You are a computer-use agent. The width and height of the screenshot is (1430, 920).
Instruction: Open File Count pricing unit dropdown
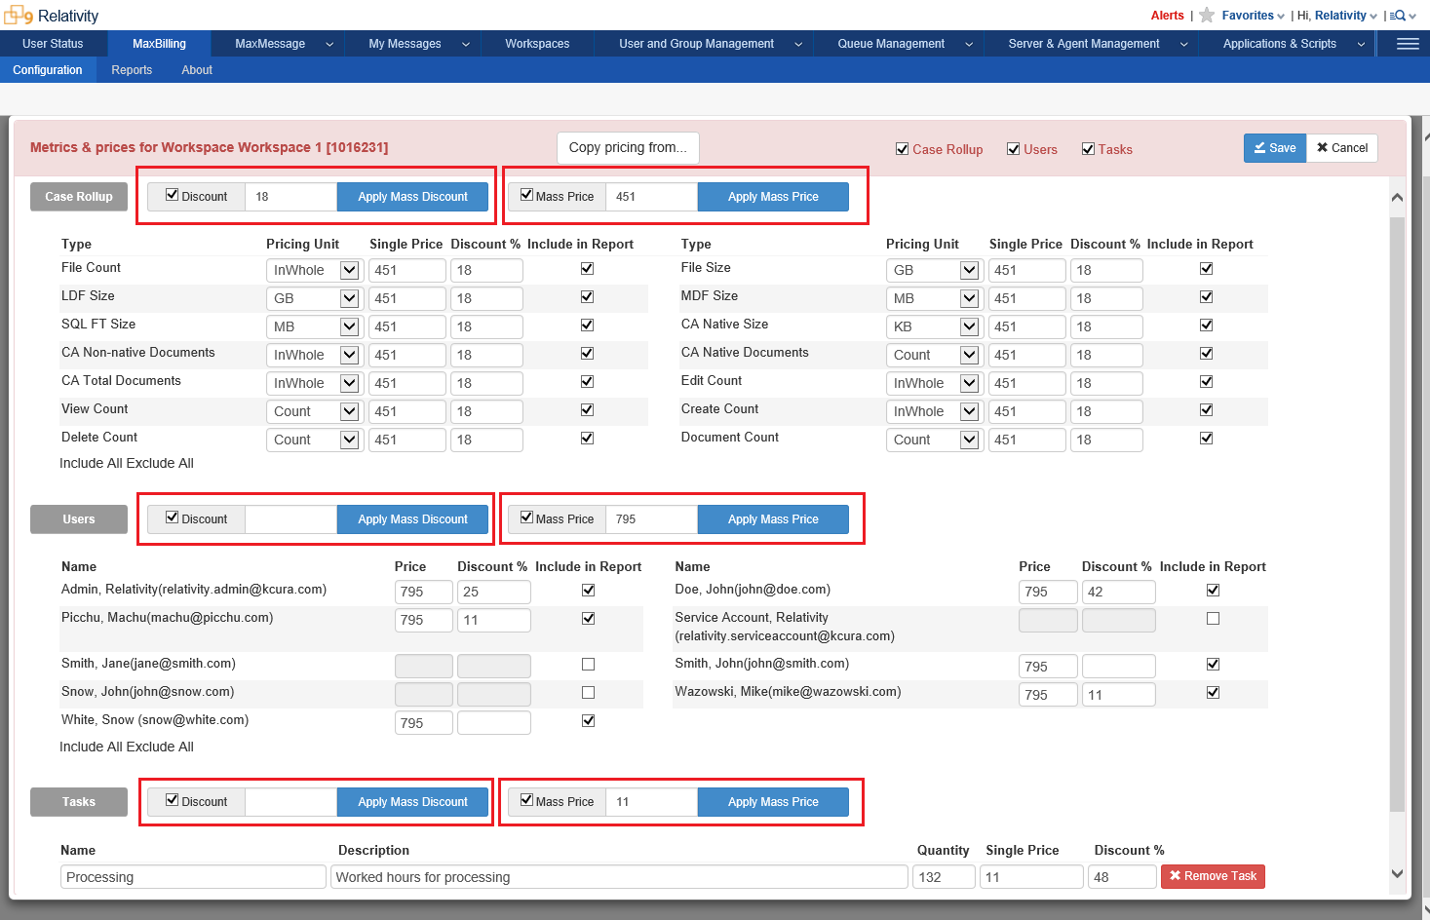(313, 270)
